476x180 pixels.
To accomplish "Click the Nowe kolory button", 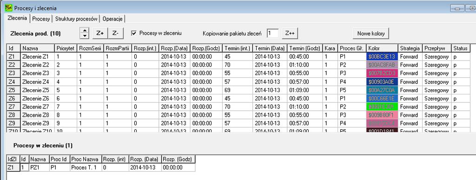I will 370,33.
